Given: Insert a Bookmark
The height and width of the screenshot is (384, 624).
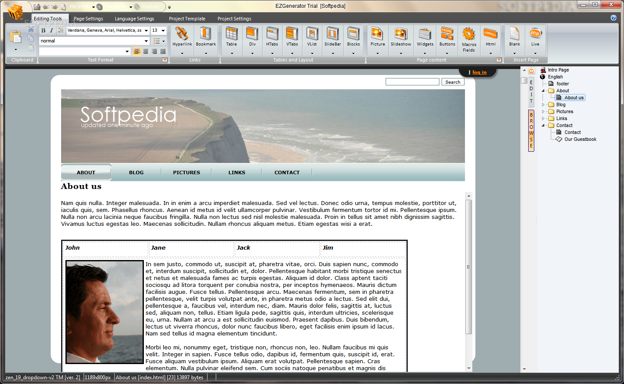Looking at the screenshot, I should pyautogui.click(x=206, y=41).
